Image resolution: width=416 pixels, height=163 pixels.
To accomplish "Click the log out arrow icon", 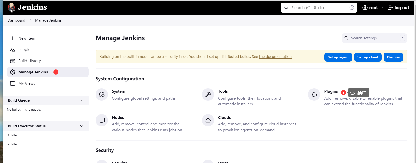I will [x=390, y=8].
